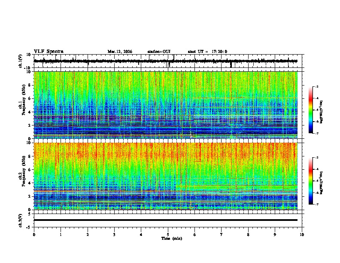The image size is (340, 263).
Task: Click time axis tick label "10"
Action: click(x=302, y=235)
